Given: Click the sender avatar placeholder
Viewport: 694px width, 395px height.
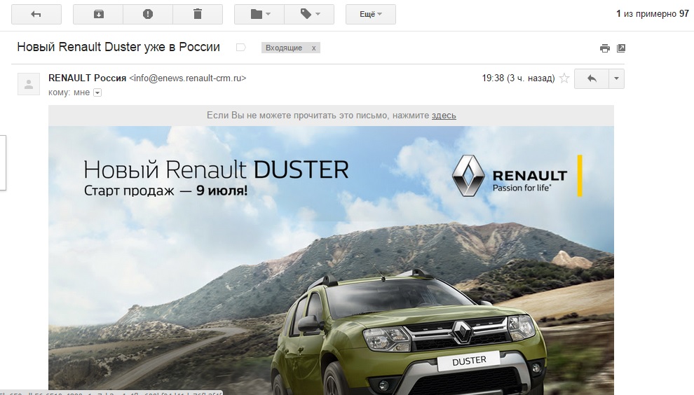Looking at the screenshot, I should click(29, 84).
